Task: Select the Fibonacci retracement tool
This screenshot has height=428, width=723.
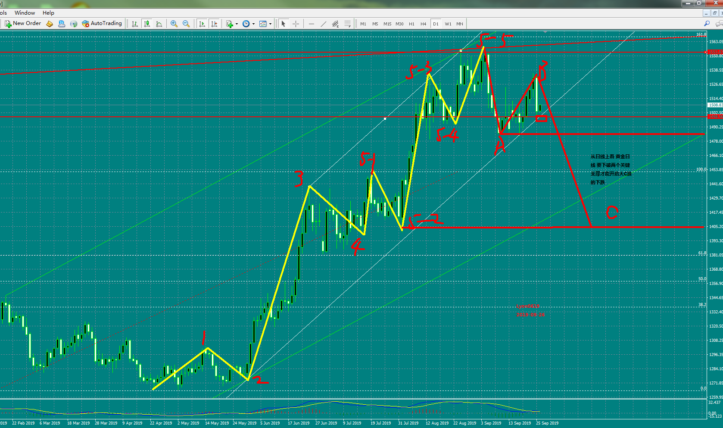Action: tap(347, 24)
